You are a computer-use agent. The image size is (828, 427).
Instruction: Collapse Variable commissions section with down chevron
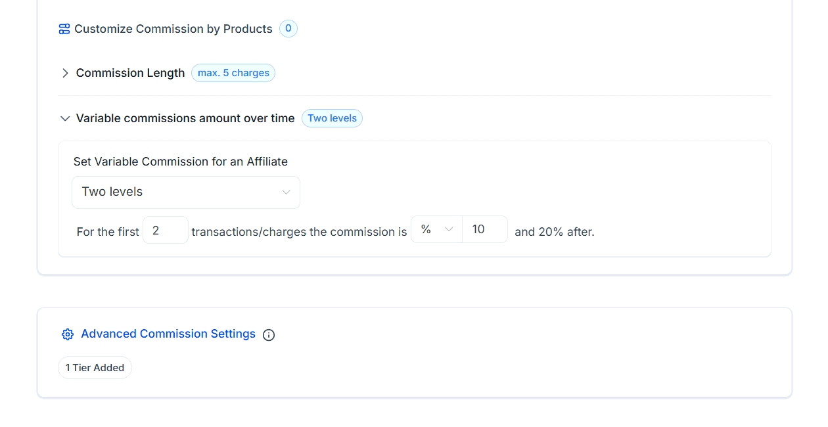[x=65, y=119]
